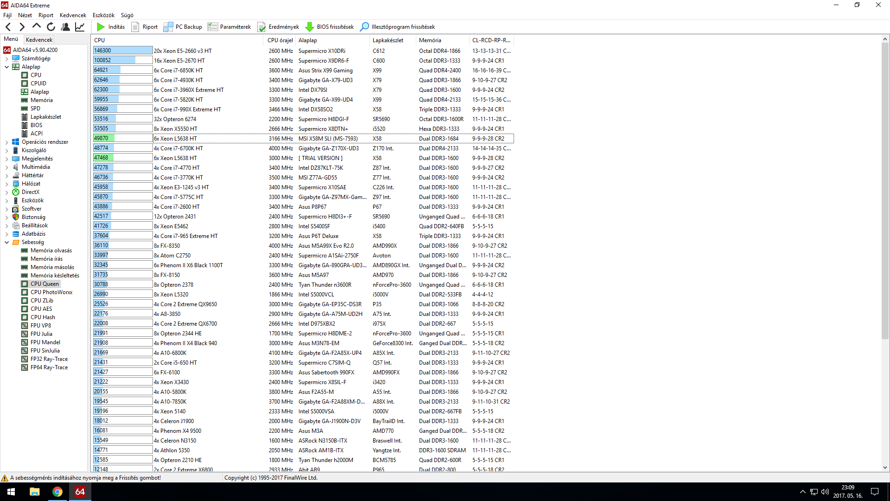Open the Nézet menu
This screenshot has width=890, height=501.
click(x=25, y=15)
